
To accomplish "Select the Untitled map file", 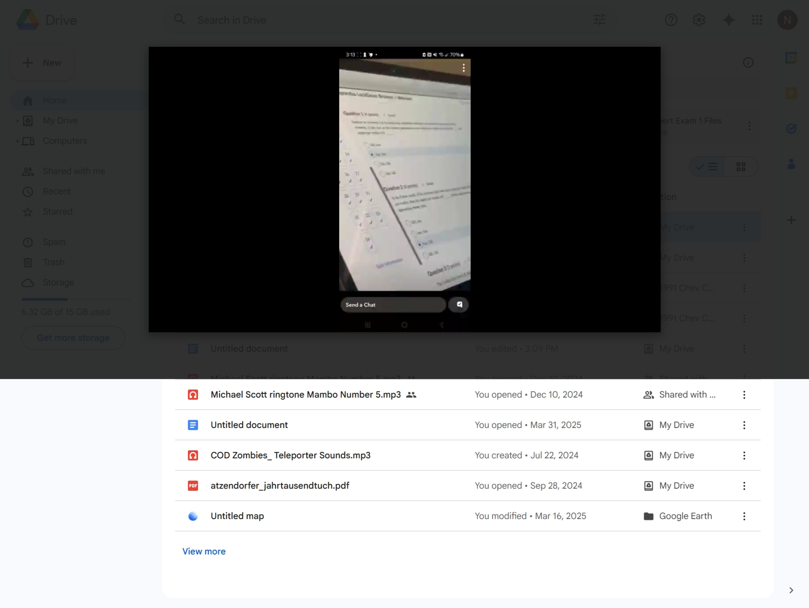I will point(468,516).
